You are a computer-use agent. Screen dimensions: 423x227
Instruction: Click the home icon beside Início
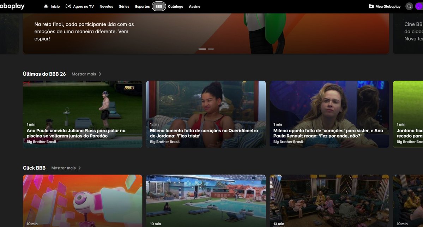pyautogui.click(x=46, y=6)
